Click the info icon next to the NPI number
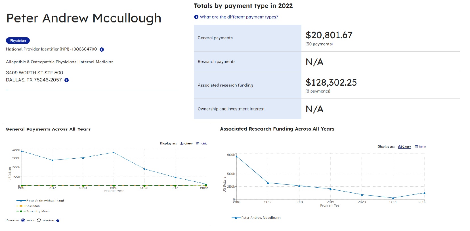This screenshot has width=470, height=231. point(102,49)
